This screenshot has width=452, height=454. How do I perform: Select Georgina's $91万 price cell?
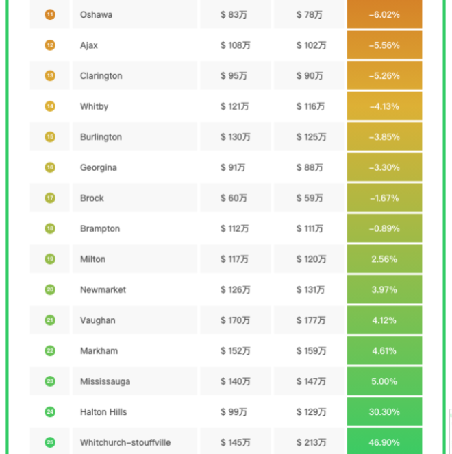point(233,167)
